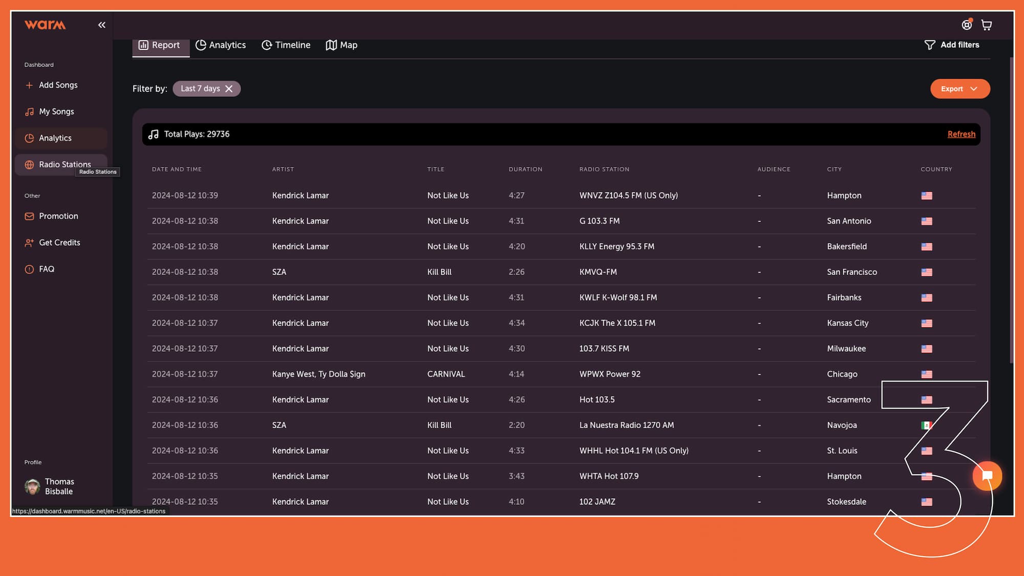This screenshot has width=1024, height=576.
Task: Click the AUDIENCE column header
Action: click(x=774, y=169)
